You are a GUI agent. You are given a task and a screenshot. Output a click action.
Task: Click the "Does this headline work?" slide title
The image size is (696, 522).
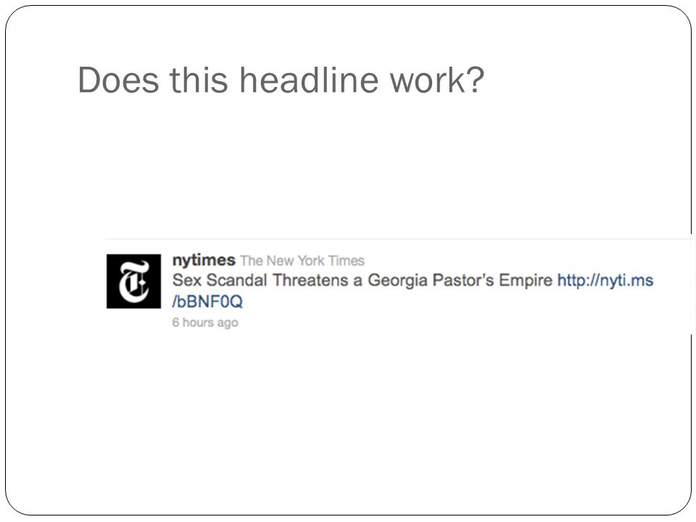pos(281,80)
